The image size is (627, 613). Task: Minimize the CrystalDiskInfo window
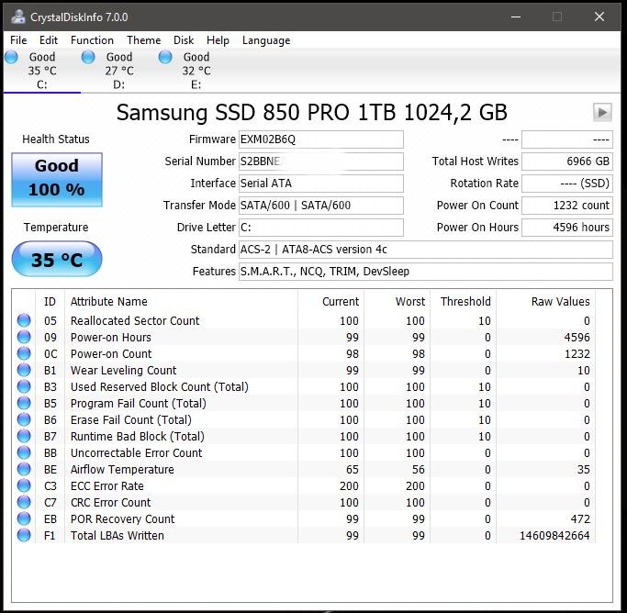516,17
